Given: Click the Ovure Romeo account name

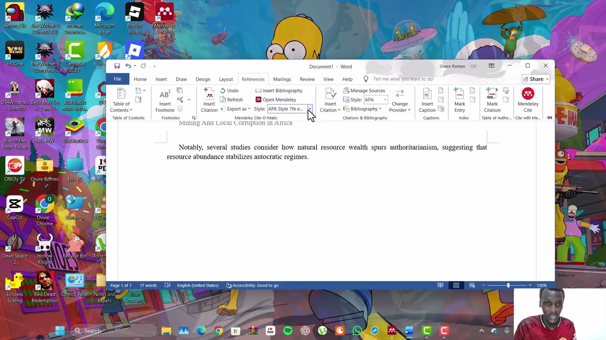Looking at the screenshot, I should tap(452, 66).
